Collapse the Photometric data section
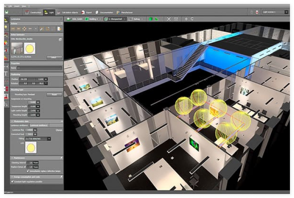Image resolution: width=294 pixels, height=198 pixels. (x=12, y=121)
